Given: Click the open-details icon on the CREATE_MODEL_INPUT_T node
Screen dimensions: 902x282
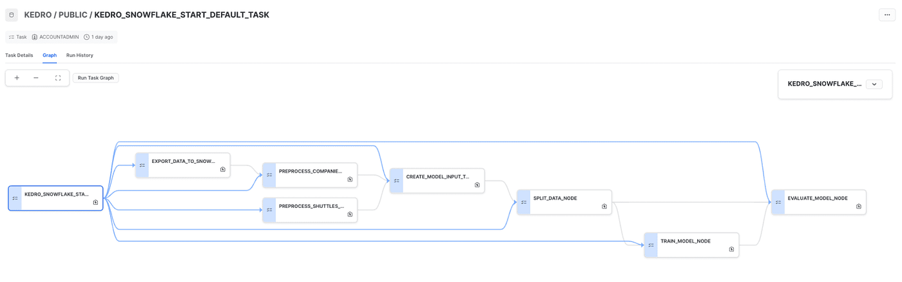Looking at the screenshot, I should click(477, 185).
